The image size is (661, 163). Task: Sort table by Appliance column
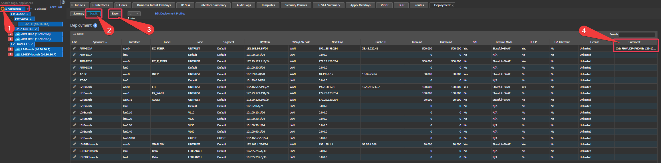100,42
